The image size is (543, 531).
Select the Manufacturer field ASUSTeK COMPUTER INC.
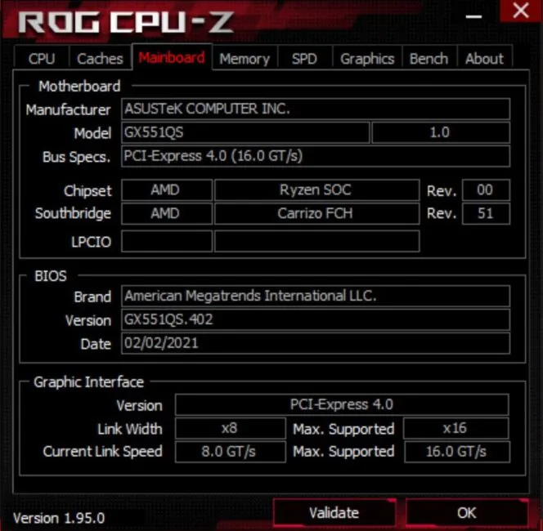[x=316, y=109]
